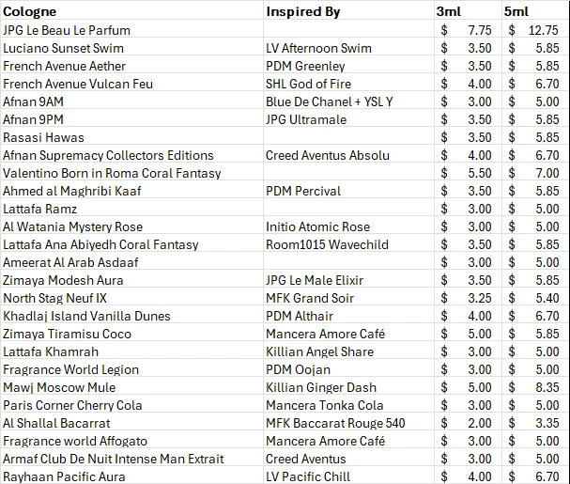Click the French Avenue Aether cell
Screen dimensions: 570x484
click(132, 66)
